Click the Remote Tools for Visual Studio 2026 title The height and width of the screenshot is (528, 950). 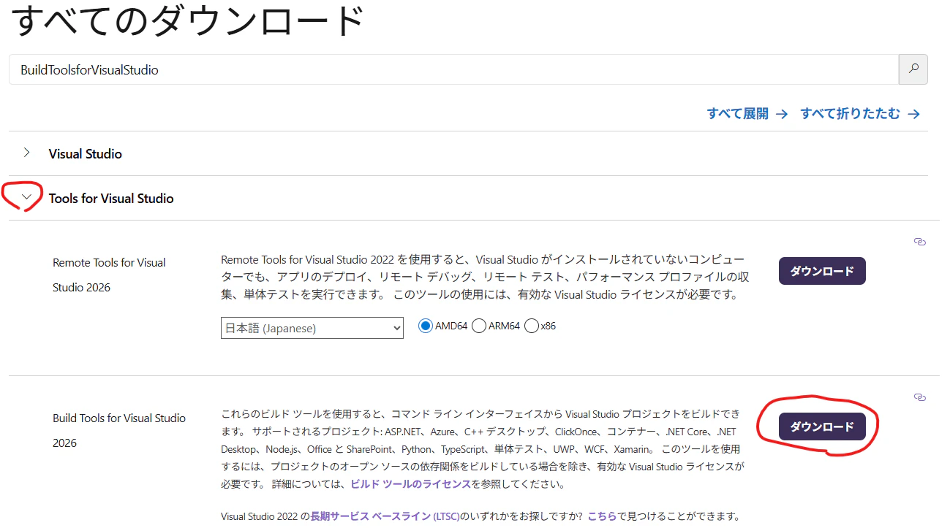click(109, 275)
